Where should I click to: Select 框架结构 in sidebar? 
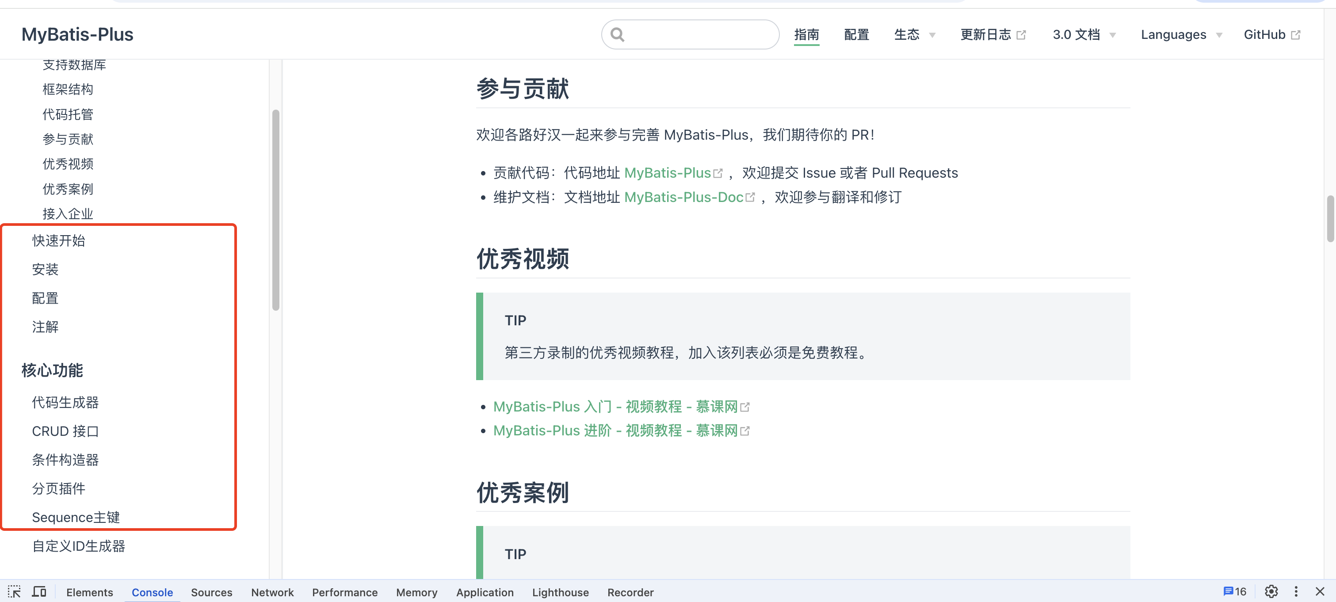coord(68,90)
